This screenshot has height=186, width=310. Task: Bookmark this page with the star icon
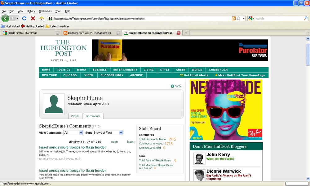pyautogui.click(x=239, y=18)
